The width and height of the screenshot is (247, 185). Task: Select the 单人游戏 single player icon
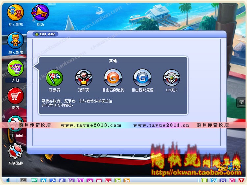click(15, 40)
